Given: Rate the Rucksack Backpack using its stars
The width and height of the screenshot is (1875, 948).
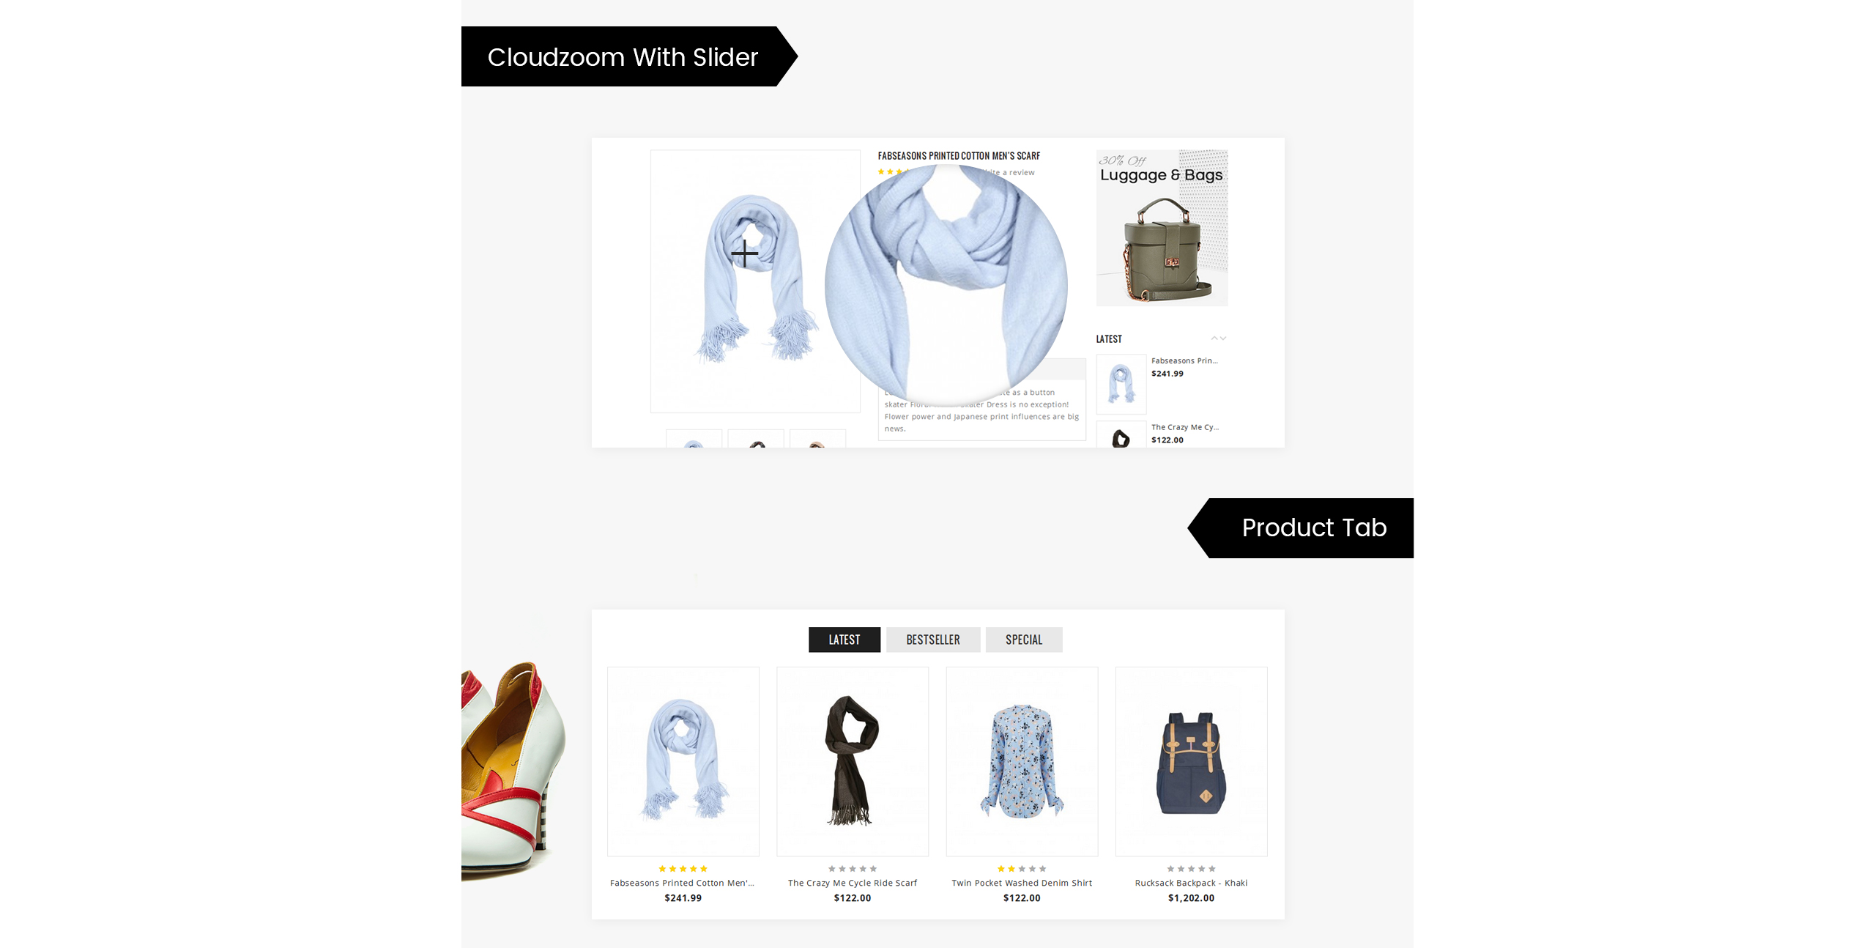Looking at the screenshot, I should [1191, 869].
